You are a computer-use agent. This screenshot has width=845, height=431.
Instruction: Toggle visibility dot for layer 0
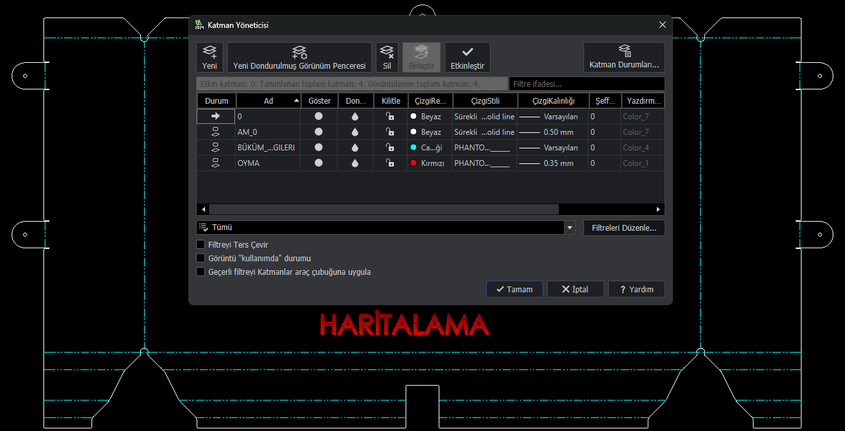(x=319, y=117)
